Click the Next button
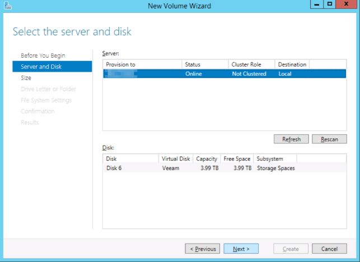The width and height of the screenshot is (360, 262). pos(241,249)
